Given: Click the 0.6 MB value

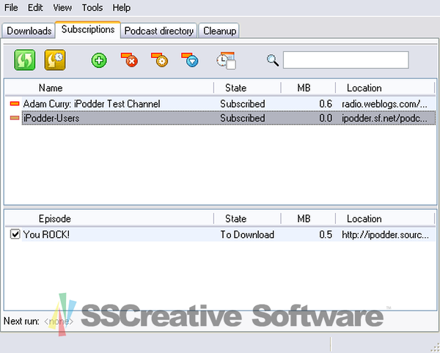Looking at the screenshot, I should [326, 104].
